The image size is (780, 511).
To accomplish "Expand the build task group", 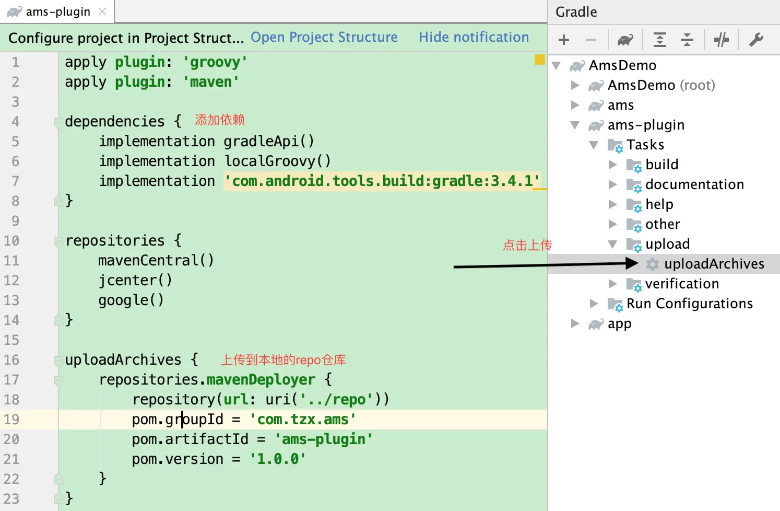I will [x=613, y=165].
